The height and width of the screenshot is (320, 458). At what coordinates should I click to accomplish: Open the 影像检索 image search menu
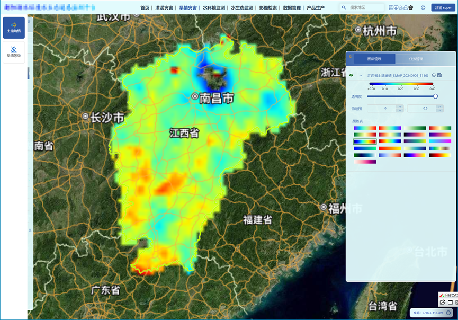click(x=268, y=8)
